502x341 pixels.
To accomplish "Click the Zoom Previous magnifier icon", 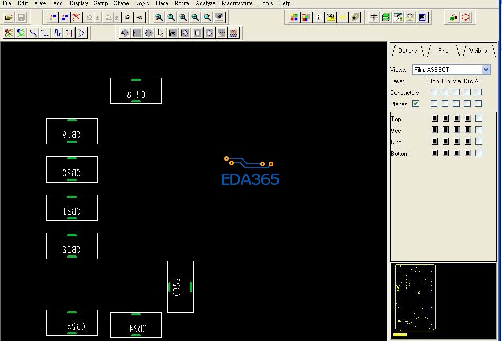I will [x=207, y=17].
